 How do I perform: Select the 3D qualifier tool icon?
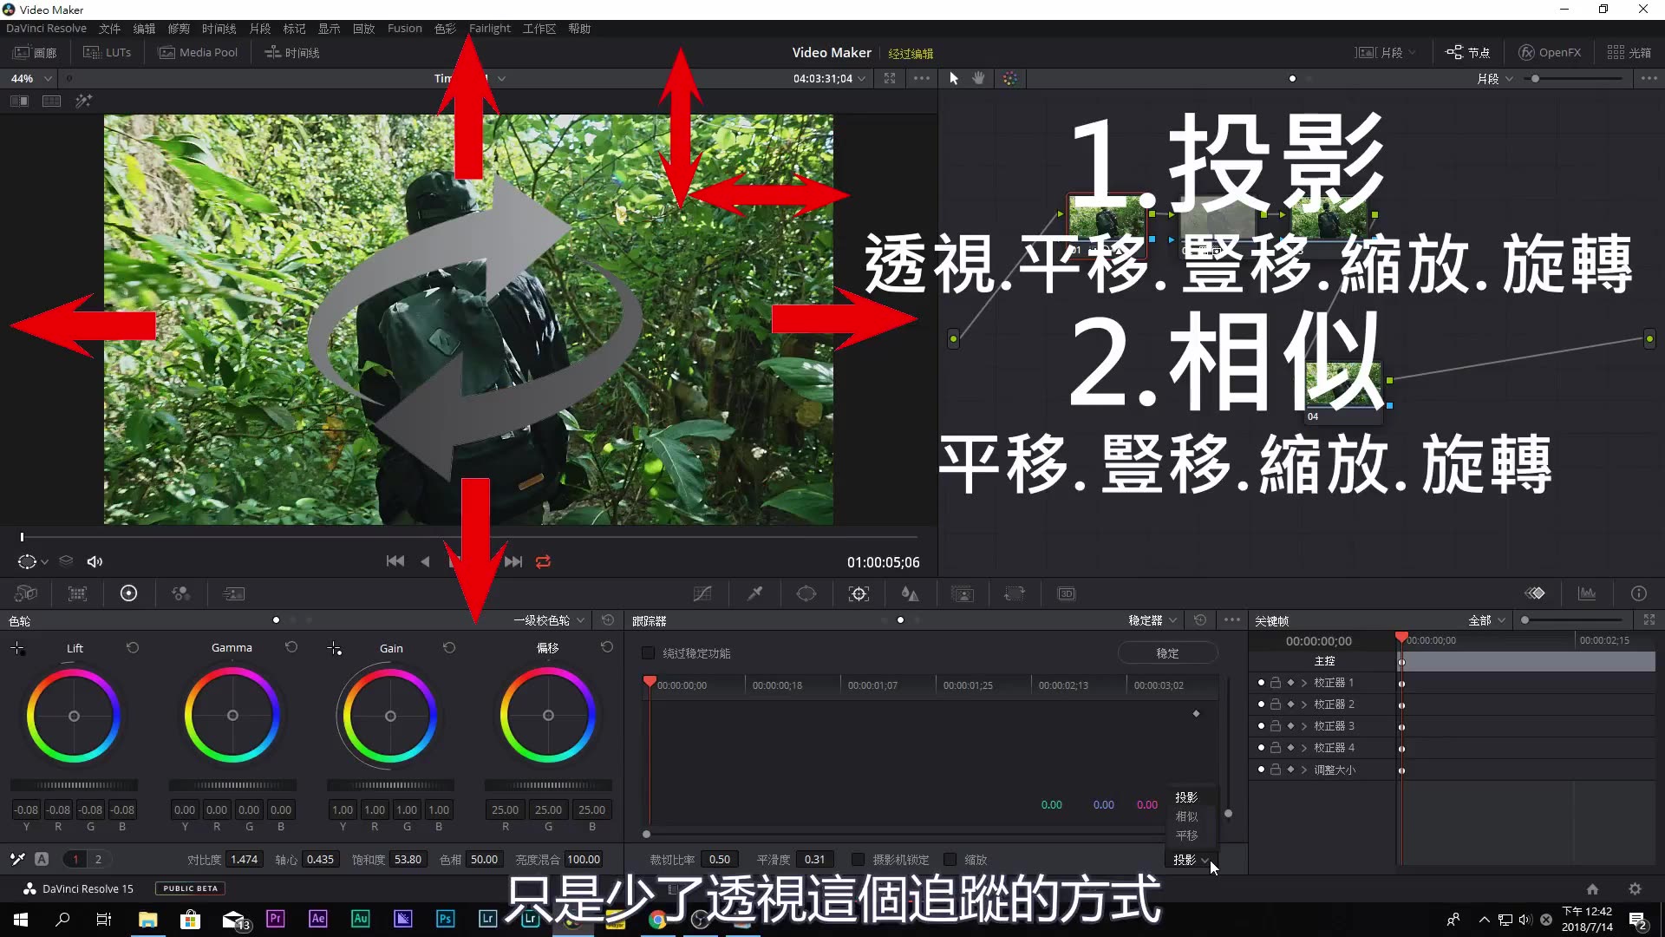tap(1066, 593)
